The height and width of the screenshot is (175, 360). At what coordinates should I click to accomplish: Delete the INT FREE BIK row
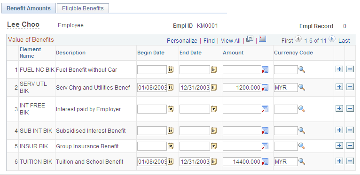point(350,109)
